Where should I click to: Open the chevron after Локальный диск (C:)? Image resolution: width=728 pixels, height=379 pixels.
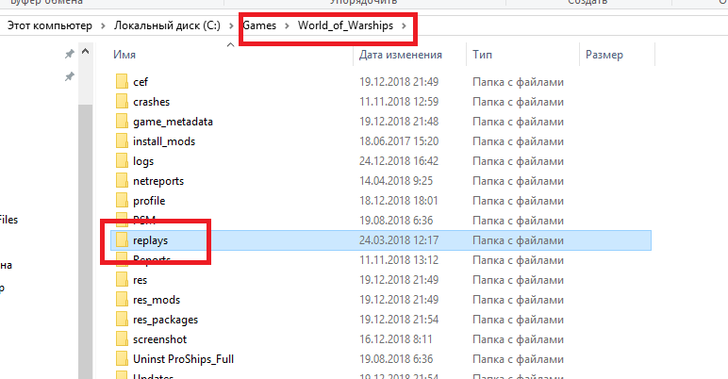[x=231, y=25]
